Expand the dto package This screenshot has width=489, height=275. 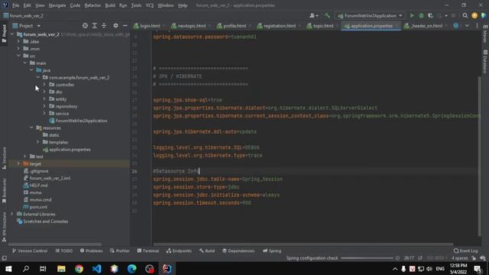pyautogui.click(x=44, y=92)
